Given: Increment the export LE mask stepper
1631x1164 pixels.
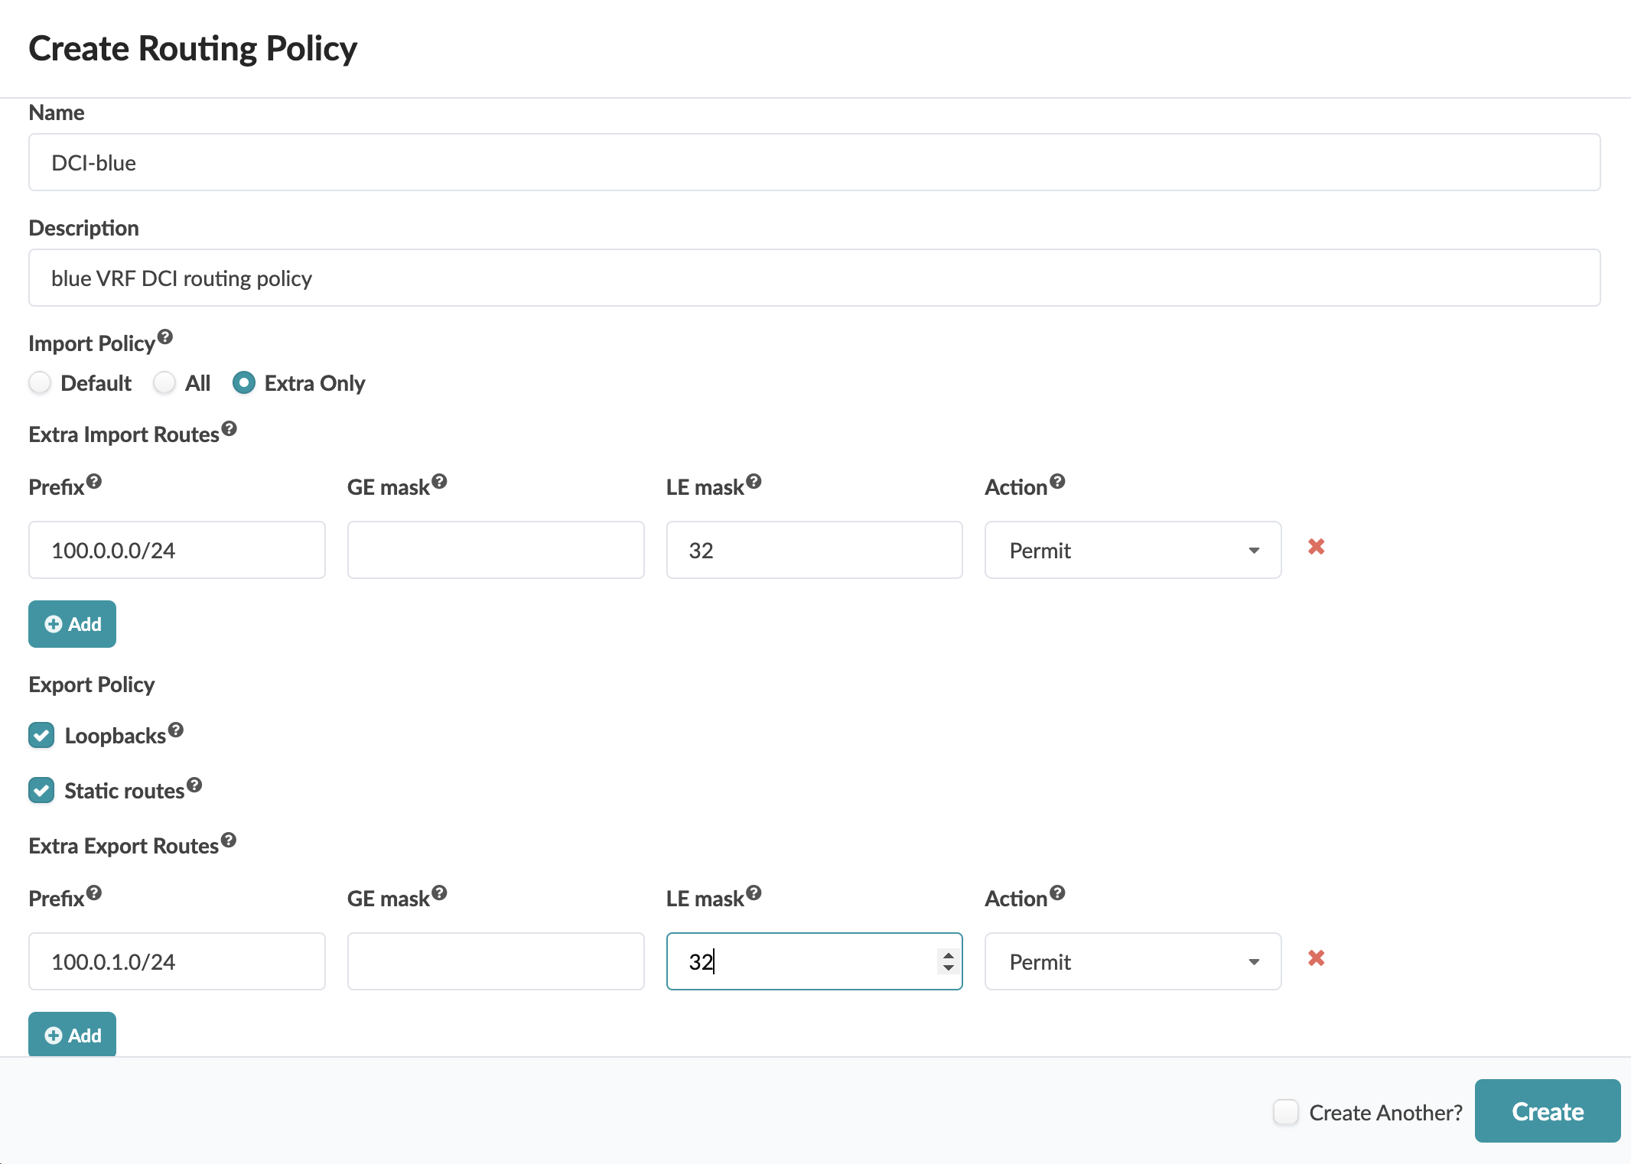Looking at the screenshot, I should (949, 955).
